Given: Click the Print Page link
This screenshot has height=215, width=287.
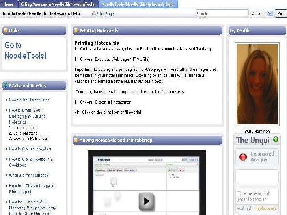Looking at the screenshot, I should [105, 14].
